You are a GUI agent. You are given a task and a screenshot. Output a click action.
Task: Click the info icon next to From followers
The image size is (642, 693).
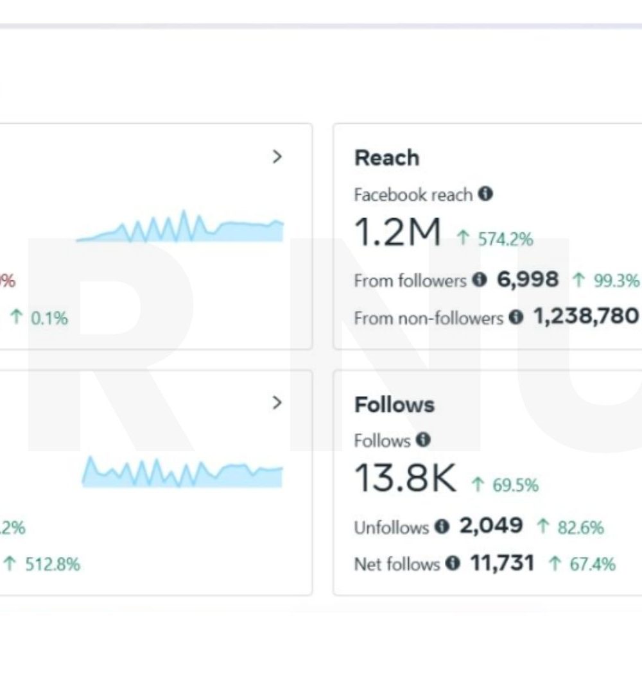click(480, 279)
